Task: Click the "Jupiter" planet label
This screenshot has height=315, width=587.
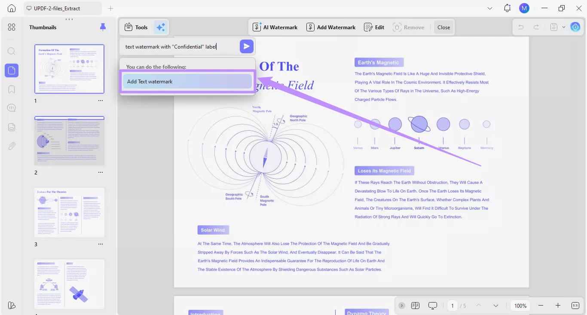Action: (x=395, y=148)
